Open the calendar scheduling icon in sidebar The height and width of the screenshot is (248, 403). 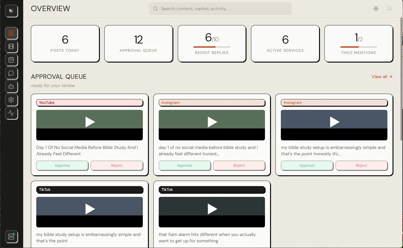tap(11, 60)
